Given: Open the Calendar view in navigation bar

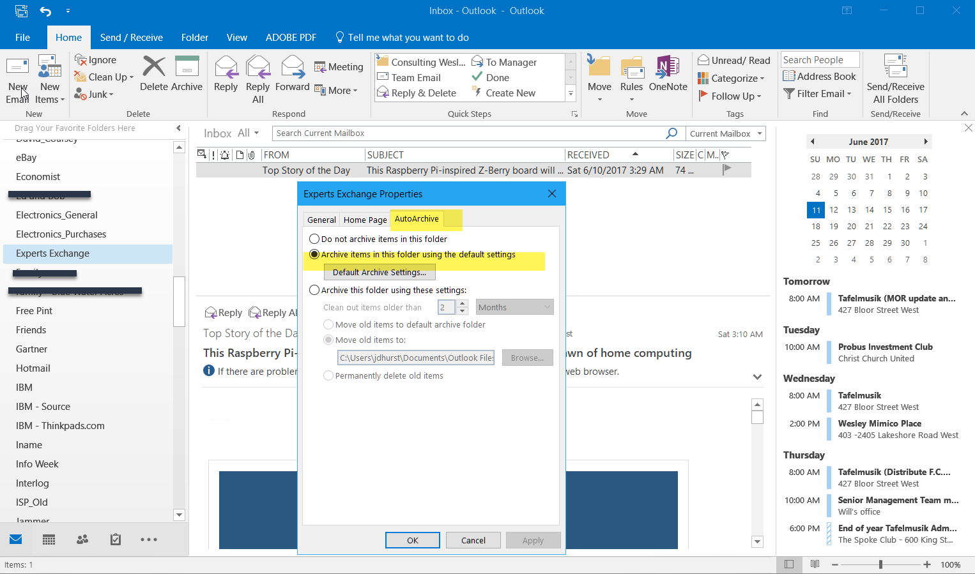Looking at the screenshot, I should click(x=49, y=540).
